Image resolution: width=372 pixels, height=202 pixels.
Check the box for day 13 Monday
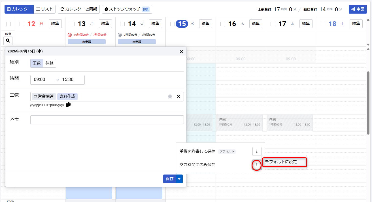(x=72, y=24)
